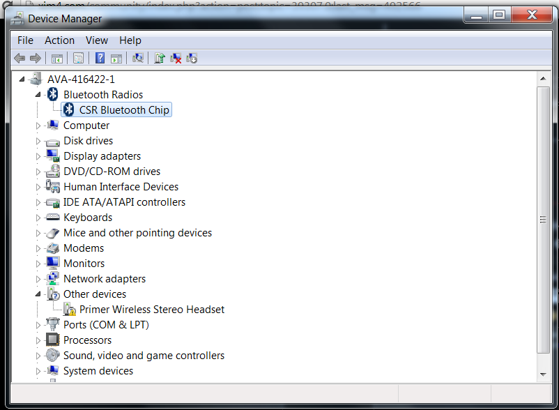Maximize the Device Manager window
The height and width of the screenshot is (410, 559).
coord(499,15)
